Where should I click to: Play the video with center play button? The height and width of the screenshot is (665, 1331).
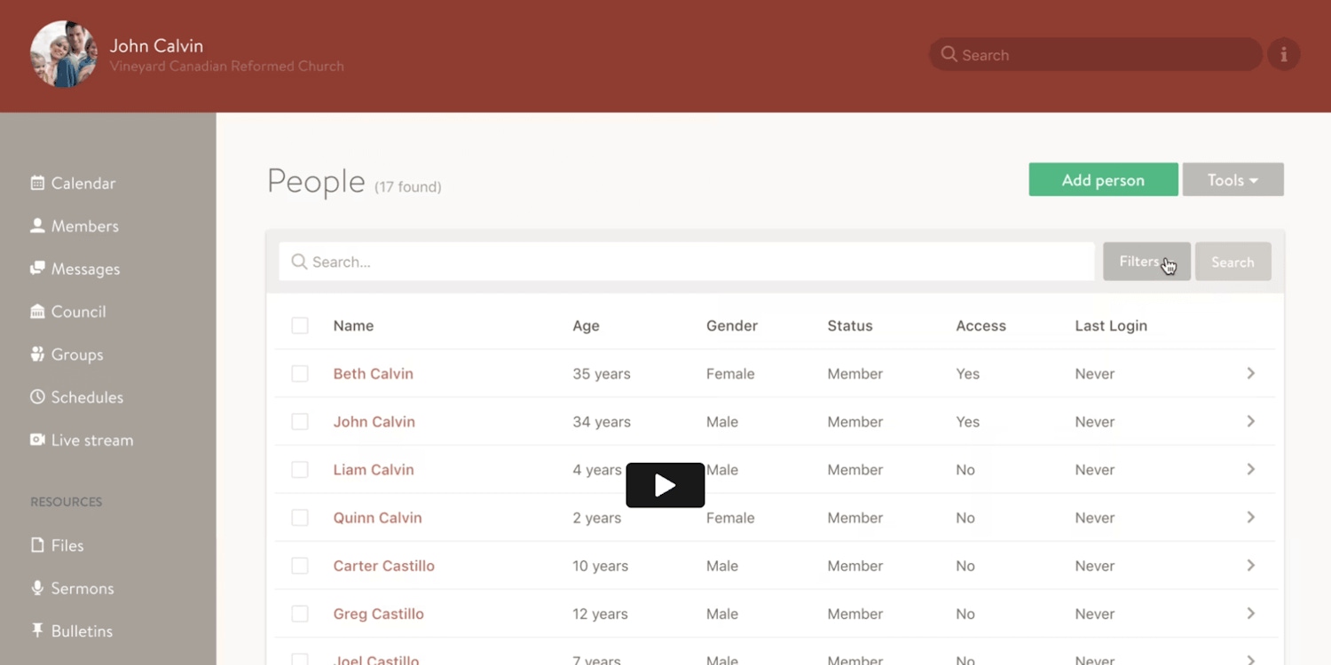(665, 485)
